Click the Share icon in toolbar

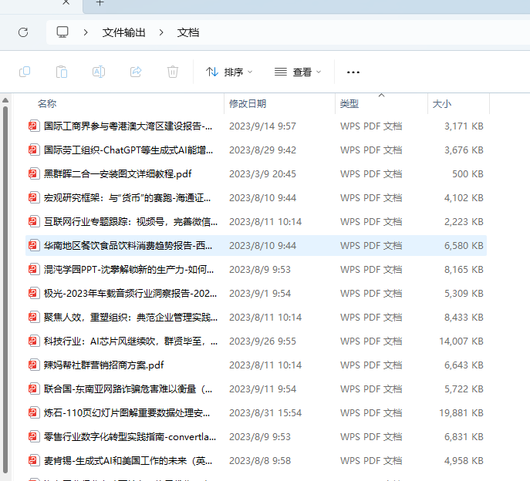coord(136,72)
